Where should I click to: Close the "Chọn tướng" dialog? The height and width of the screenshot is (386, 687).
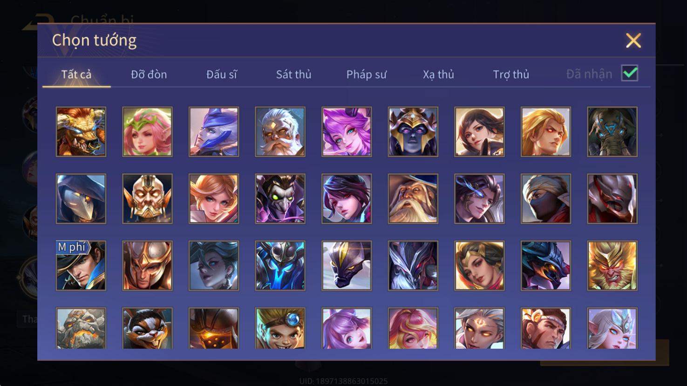point(633,41)
